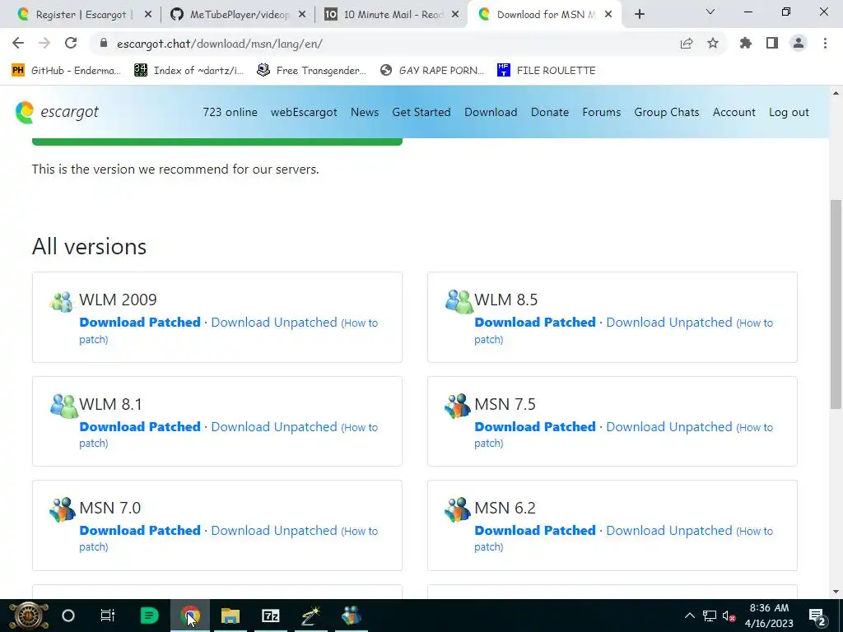This screenshot has width=843, height=632.
Task: Download Patched WLM 2009
Action: (x=140, y=322)
